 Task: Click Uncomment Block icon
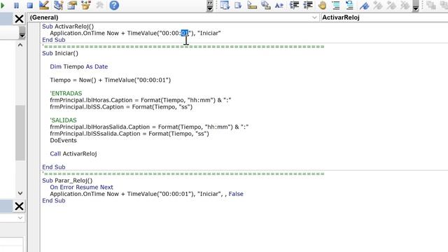[x=349, y=5]
